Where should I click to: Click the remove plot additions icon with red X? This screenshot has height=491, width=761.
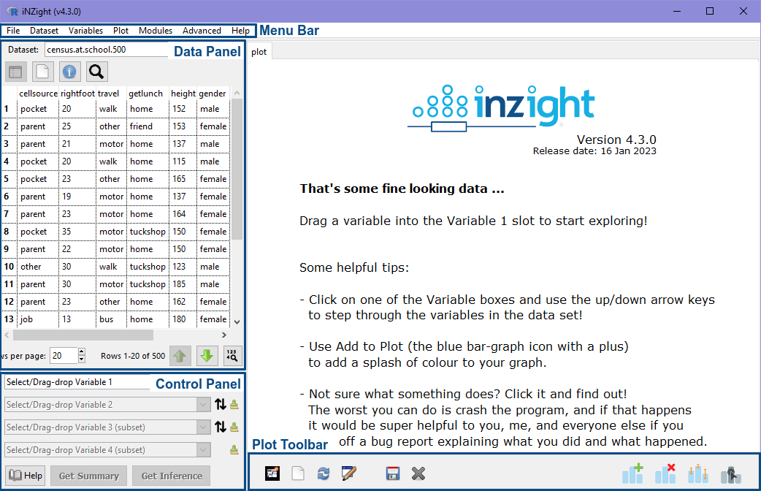click(x=665, y=473)
